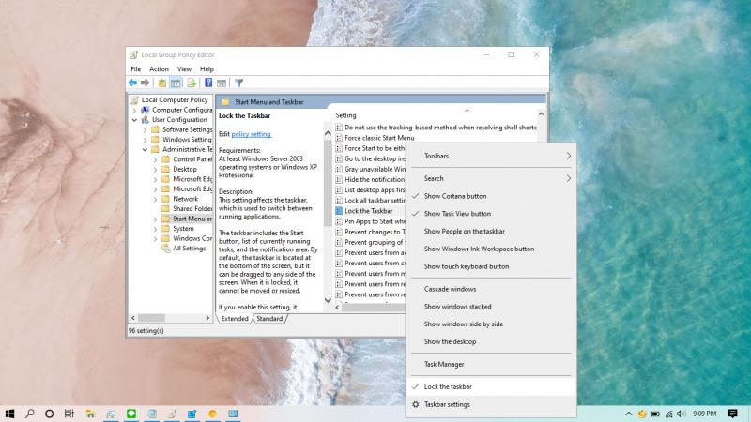The height and width of the screenshot is (422, 751).
Task: Enable Show Windows Ink Workspace button
Action: (491, 249)
